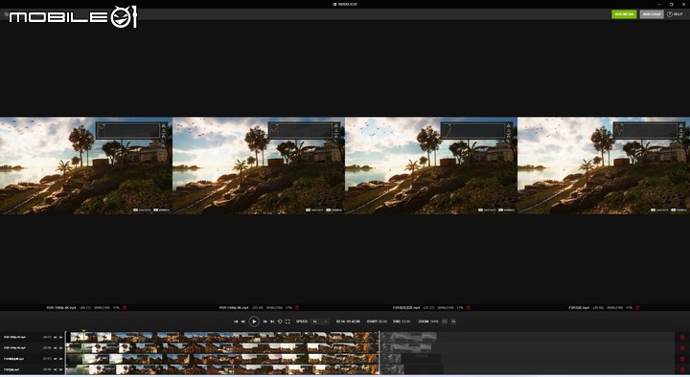
Task: Select the RSR-1440p-4K video preview pane
Action: [x=259, y=166]
